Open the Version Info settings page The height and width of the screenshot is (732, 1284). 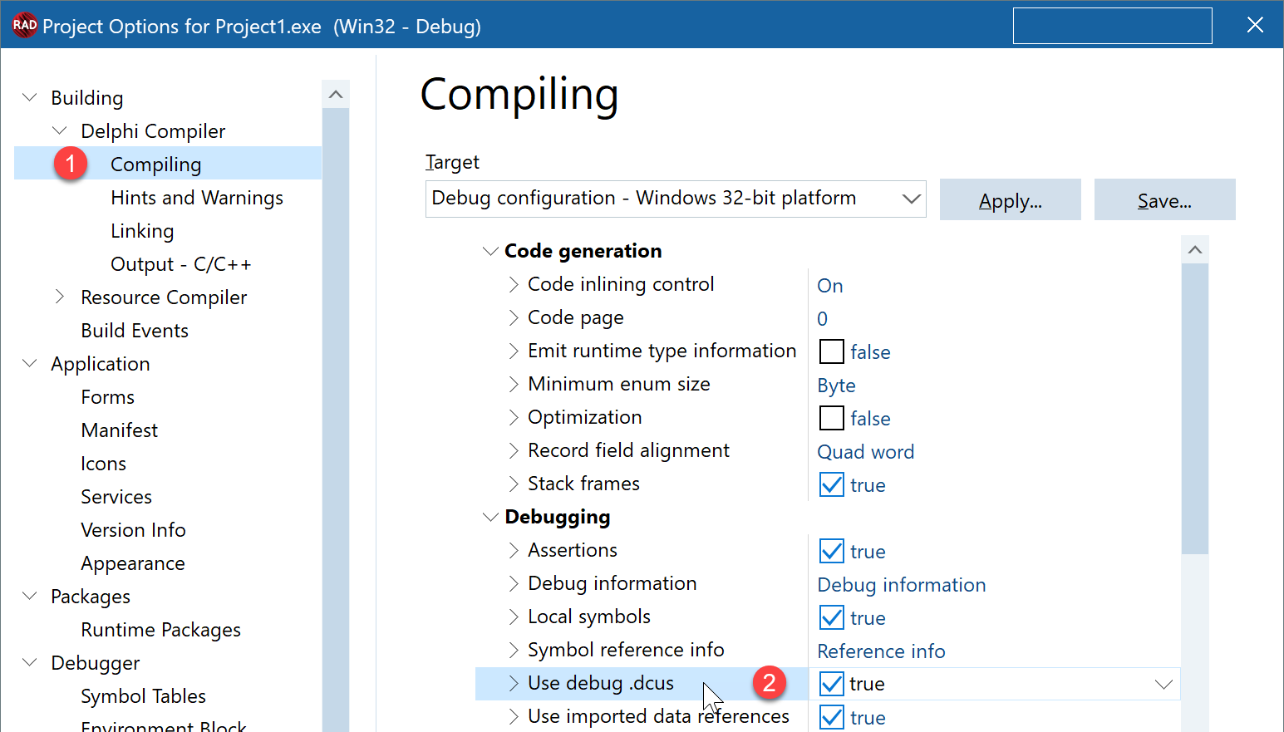pyautogui.click(x=133, y=529)
